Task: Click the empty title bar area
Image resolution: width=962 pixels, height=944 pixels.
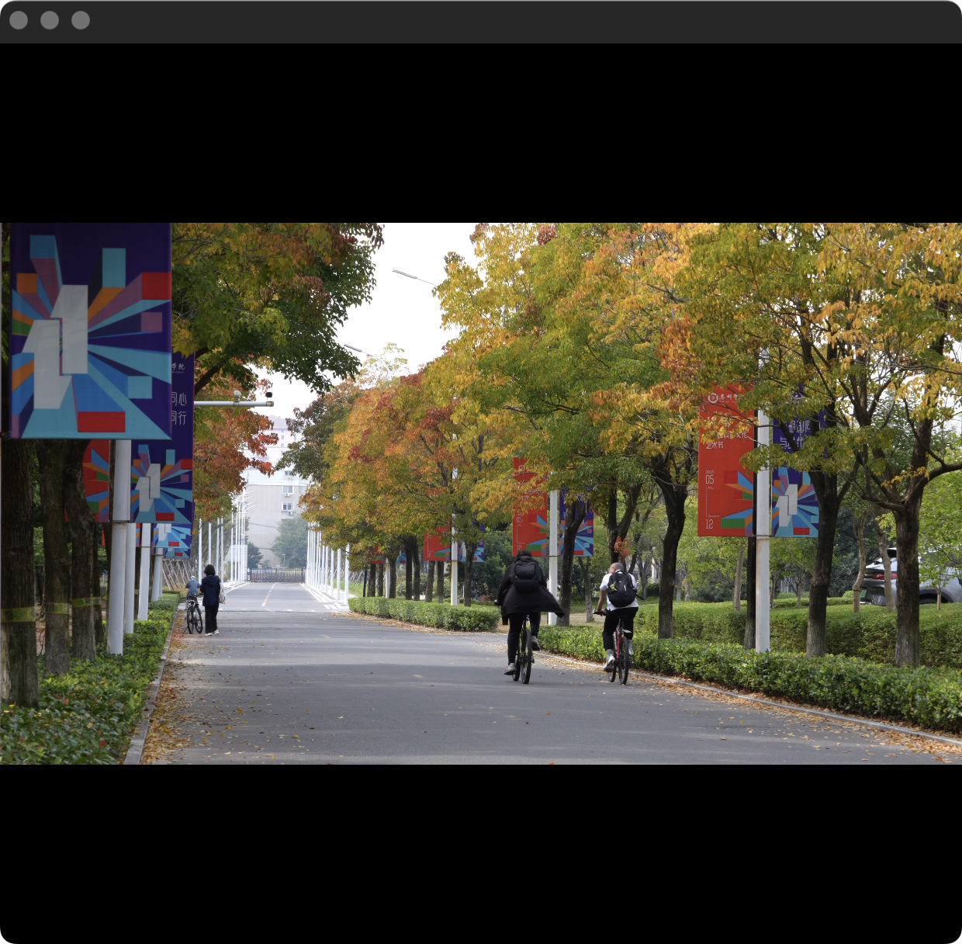Action: (x=497, y=20)
